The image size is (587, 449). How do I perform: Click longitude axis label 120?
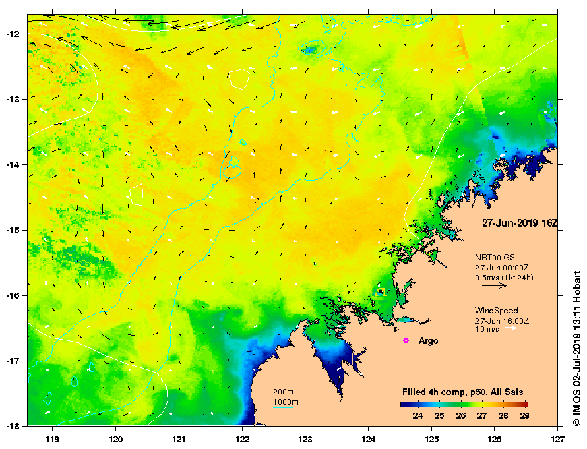pos(115,440)
